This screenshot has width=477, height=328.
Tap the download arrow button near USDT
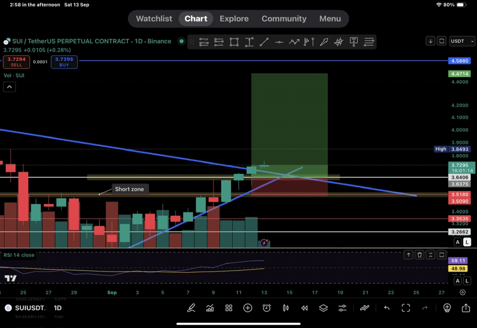point(430,41)
